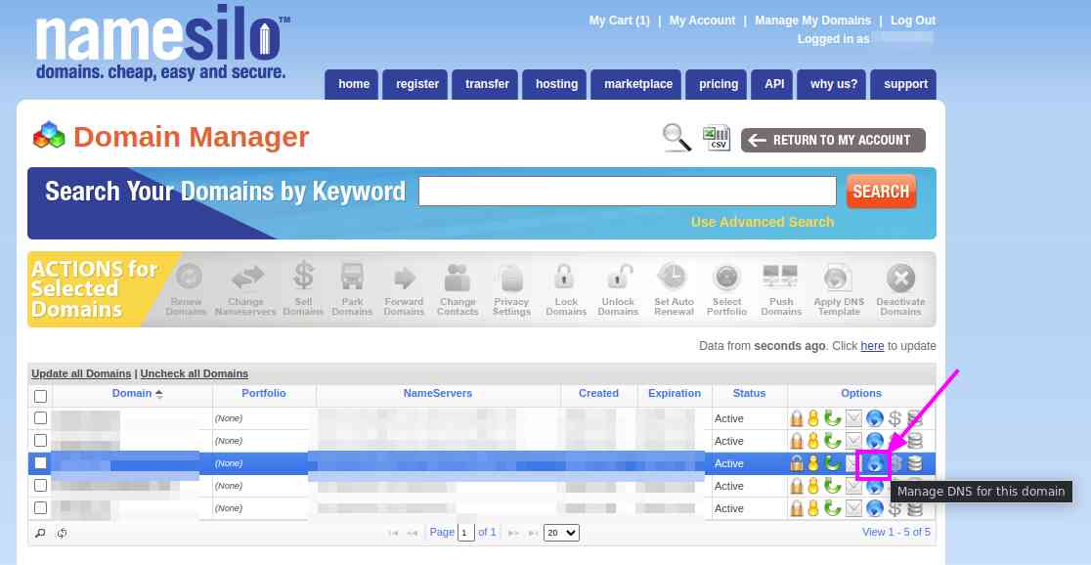Viewport: 1091px width, 565px height.
Task: Switch to the hosting tab
Action: point(555,84)
